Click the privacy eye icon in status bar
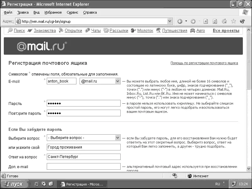Screen dimensions: 252x189 [x=174, y=176]
